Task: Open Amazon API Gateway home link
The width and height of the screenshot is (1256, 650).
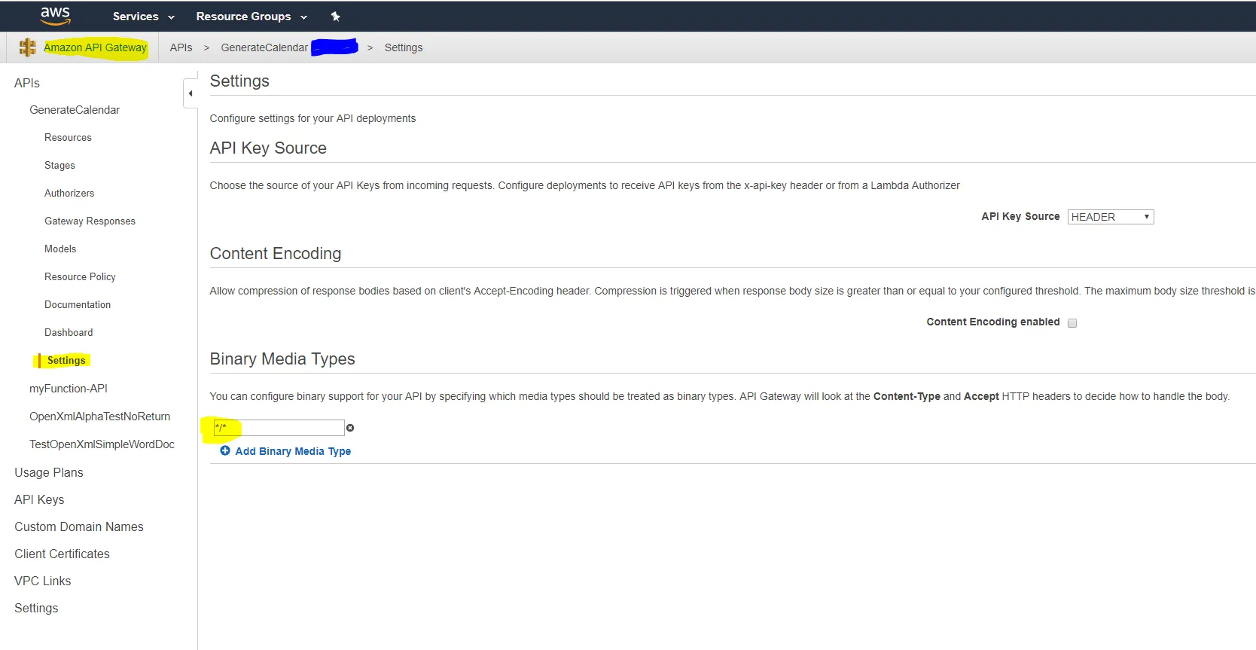Action: (x=95, y=47)
